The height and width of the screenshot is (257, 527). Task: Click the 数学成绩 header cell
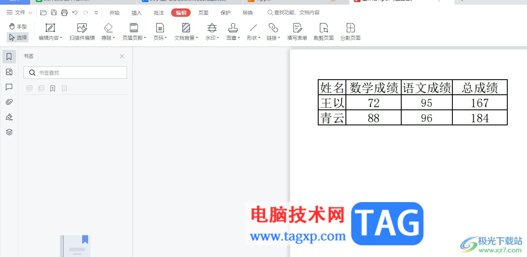pyautogui.click(x=374, y=88)
